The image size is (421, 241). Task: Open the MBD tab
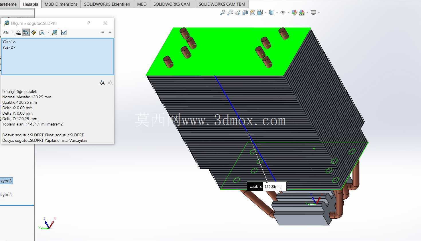142,4
